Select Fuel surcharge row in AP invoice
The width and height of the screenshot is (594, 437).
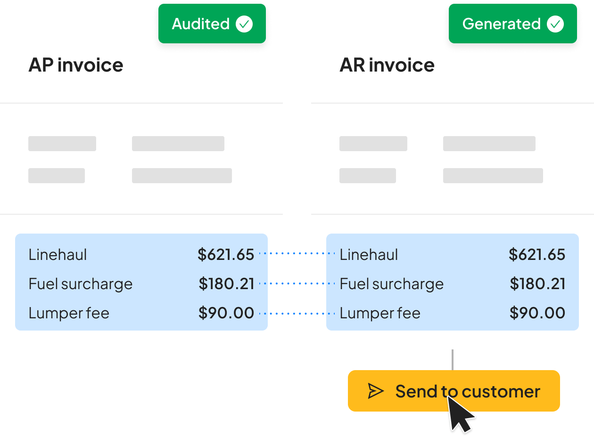[x=141, y=284]
